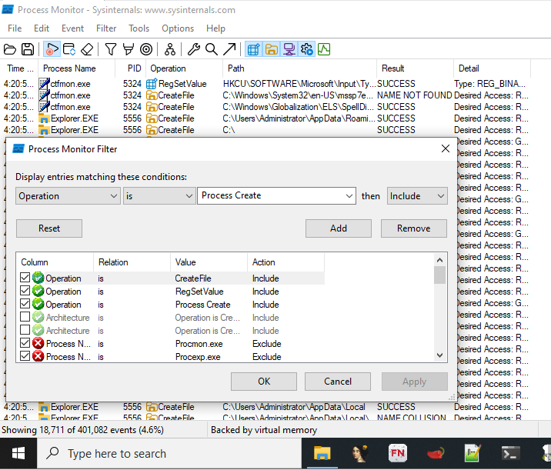551x470 pixels.
Task: Open the File menu
Action: 15,28
